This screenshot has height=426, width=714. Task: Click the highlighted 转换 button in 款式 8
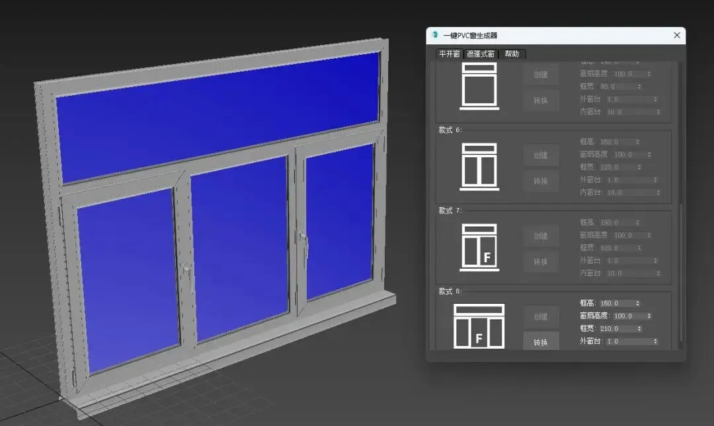(541, 341)
